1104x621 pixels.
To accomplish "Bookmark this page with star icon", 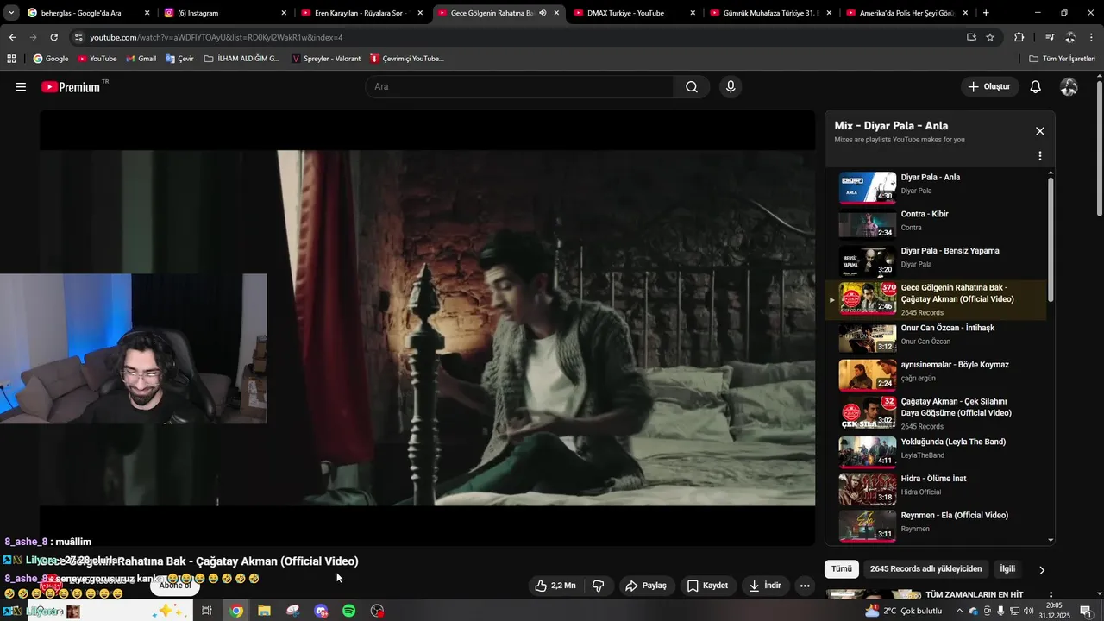I will click(x=990, y=37).
